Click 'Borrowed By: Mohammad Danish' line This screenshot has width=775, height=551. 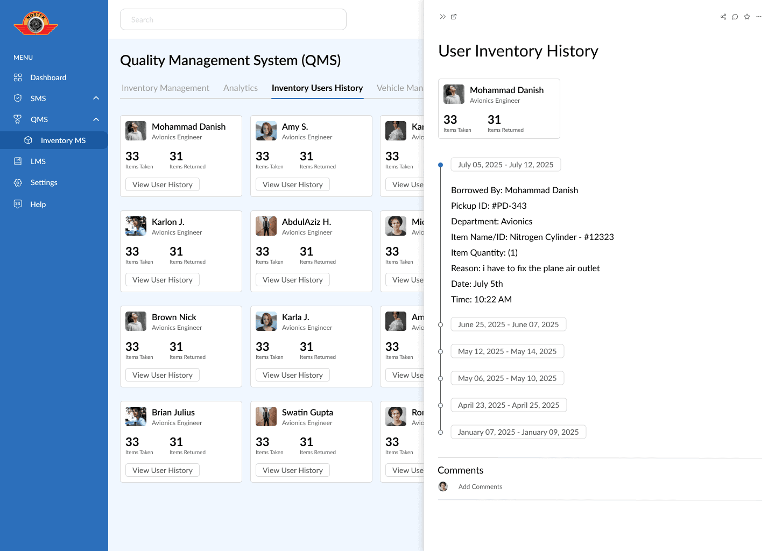pyautogui.click(x=515, y=190)
